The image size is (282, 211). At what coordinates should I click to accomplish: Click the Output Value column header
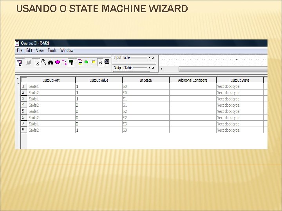tap(99, 80)
